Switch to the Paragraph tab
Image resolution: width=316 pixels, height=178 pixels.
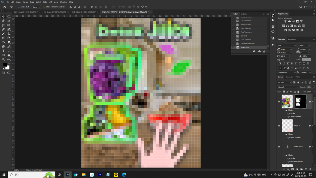(x=292, y=39)
